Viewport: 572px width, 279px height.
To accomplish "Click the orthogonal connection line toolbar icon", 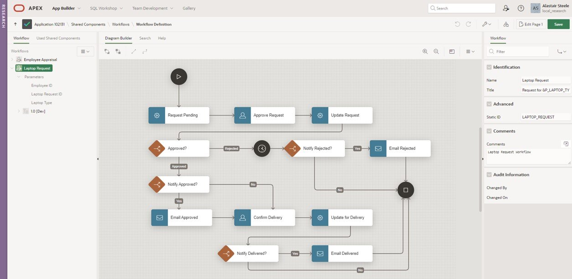I will tap(145, 51).
